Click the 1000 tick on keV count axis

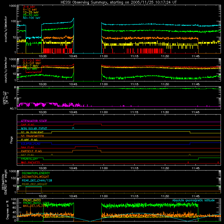coord(12,6)
